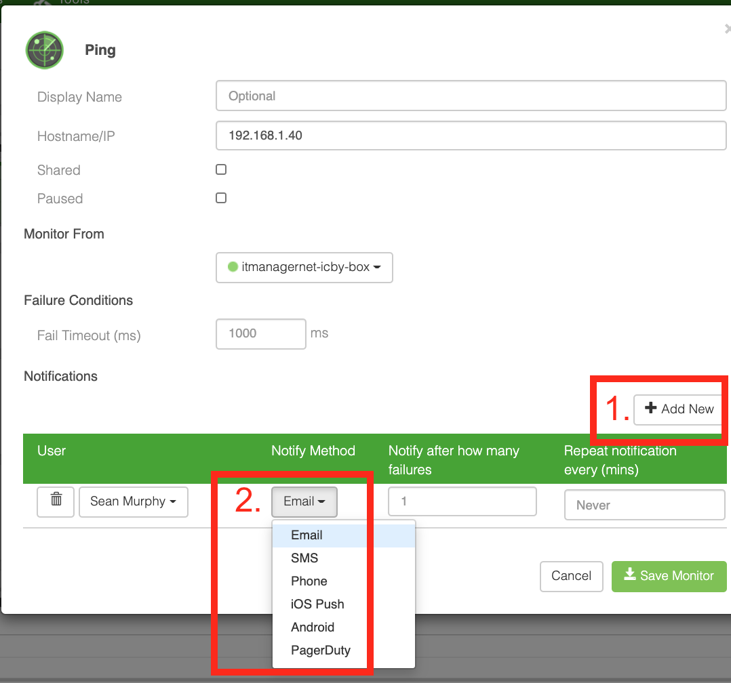This screenshot has width=731, height=683.
Task: Enable the Shared checkbox
Action: (x=220, y=169)
